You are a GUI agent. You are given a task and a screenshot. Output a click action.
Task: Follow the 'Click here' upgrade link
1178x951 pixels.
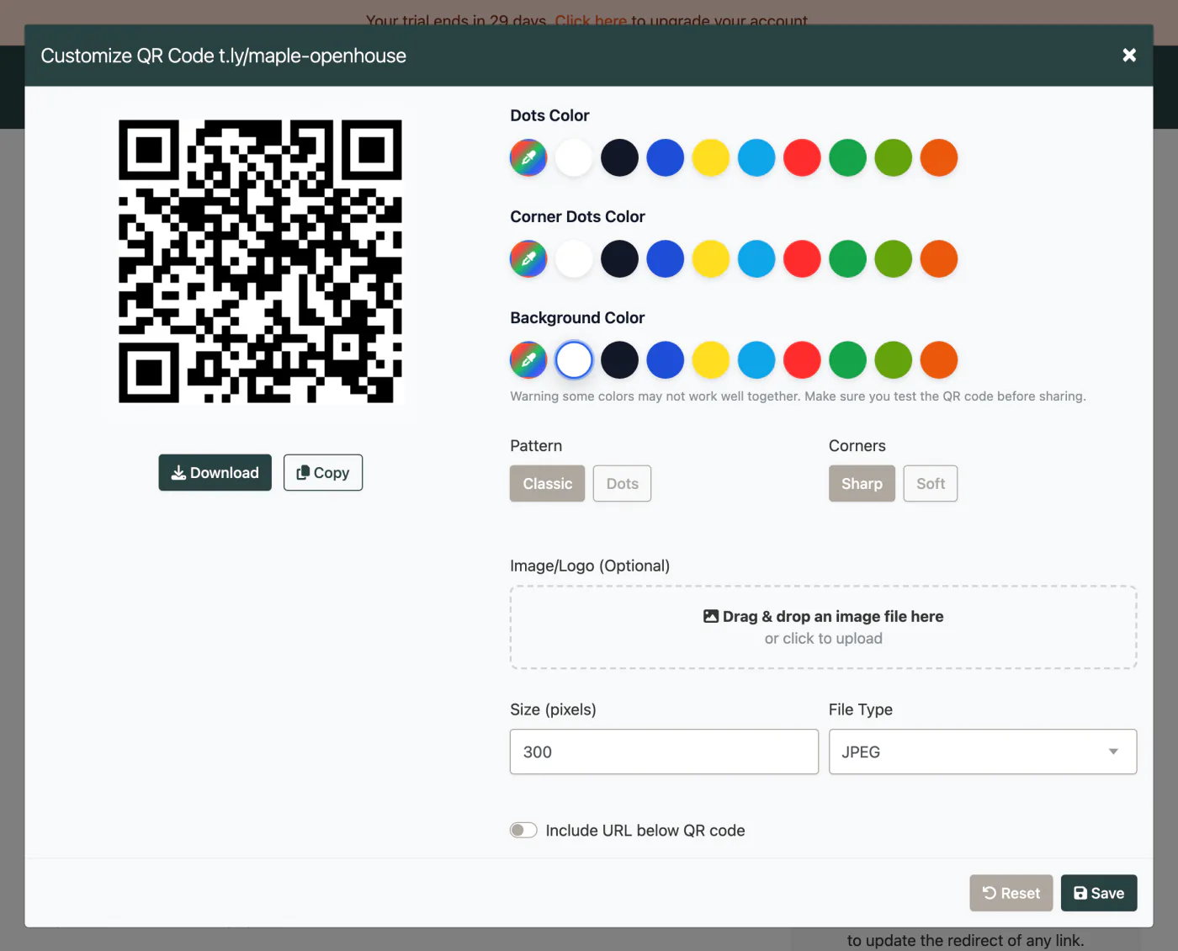click(591, 20)
